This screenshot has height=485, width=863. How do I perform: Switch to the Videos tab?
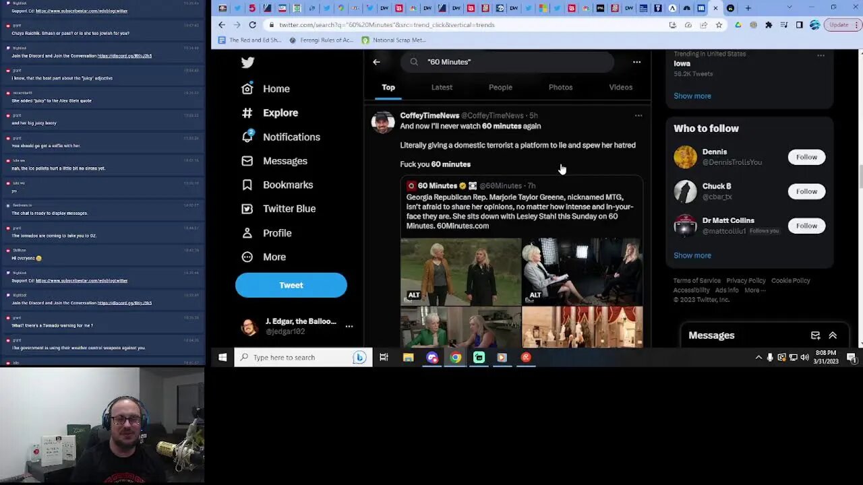point(620,88)
